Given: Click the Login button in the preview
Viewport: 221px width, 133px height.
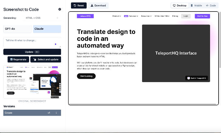Looking at the screenshot, I should 186,16.
